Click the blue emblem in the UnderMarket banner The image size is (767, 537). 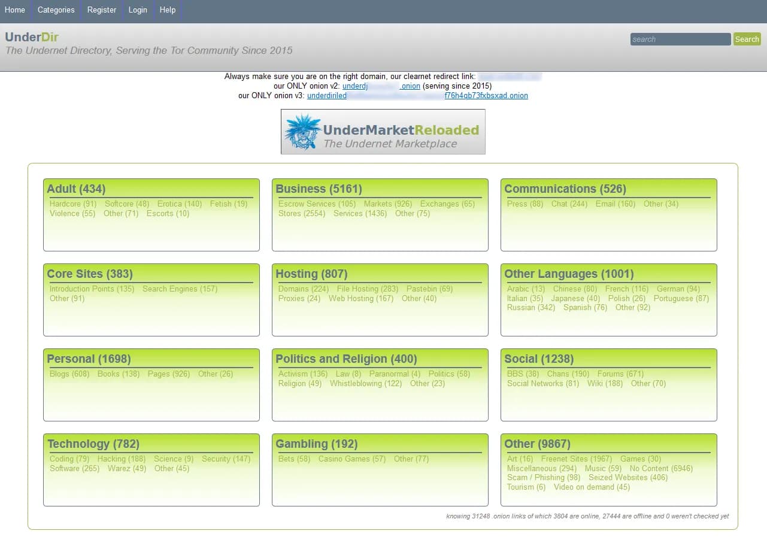point(302,132)
